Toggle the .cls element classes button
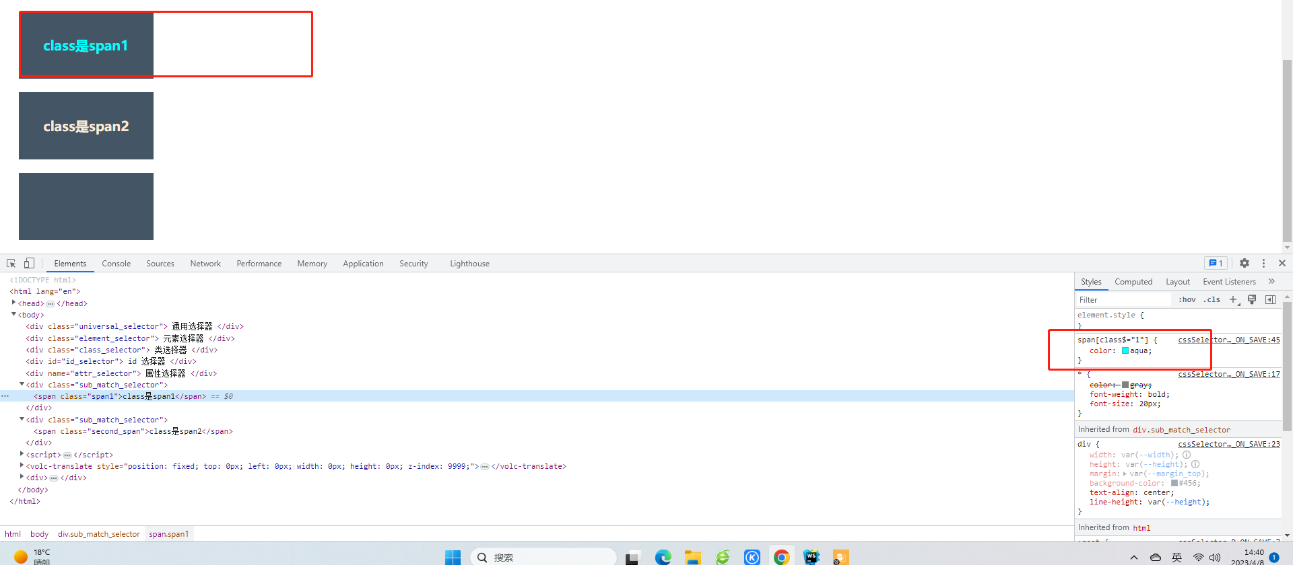 click(x=1212, y=299)
